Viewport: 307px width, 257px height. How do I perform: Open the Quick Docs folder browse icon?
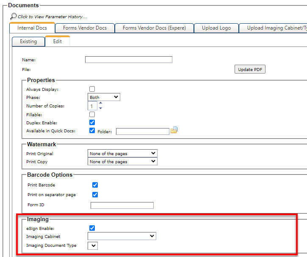coord(174,131)
